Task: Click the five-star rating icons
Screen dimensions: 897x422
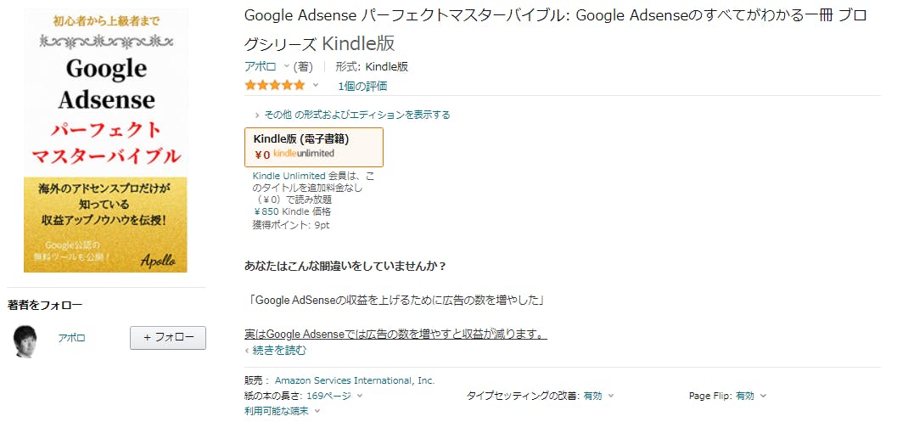Action: [275, 86]
